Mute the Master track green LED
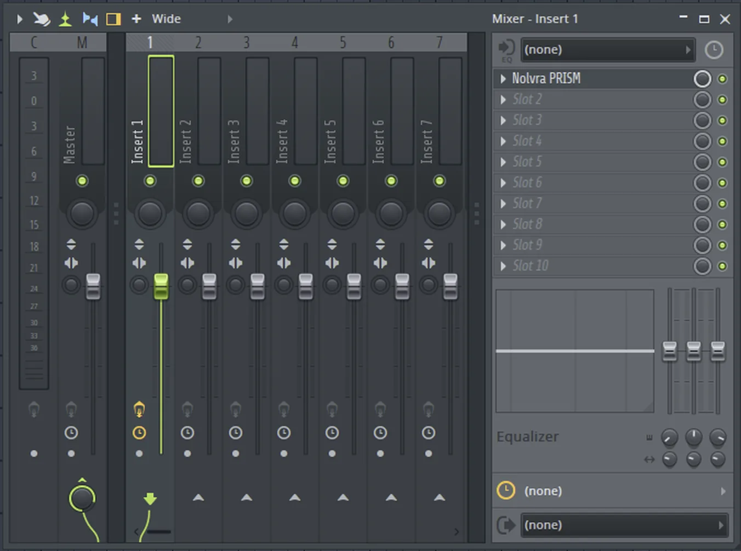This screenshot has width=741, height=551. point(82,181)
